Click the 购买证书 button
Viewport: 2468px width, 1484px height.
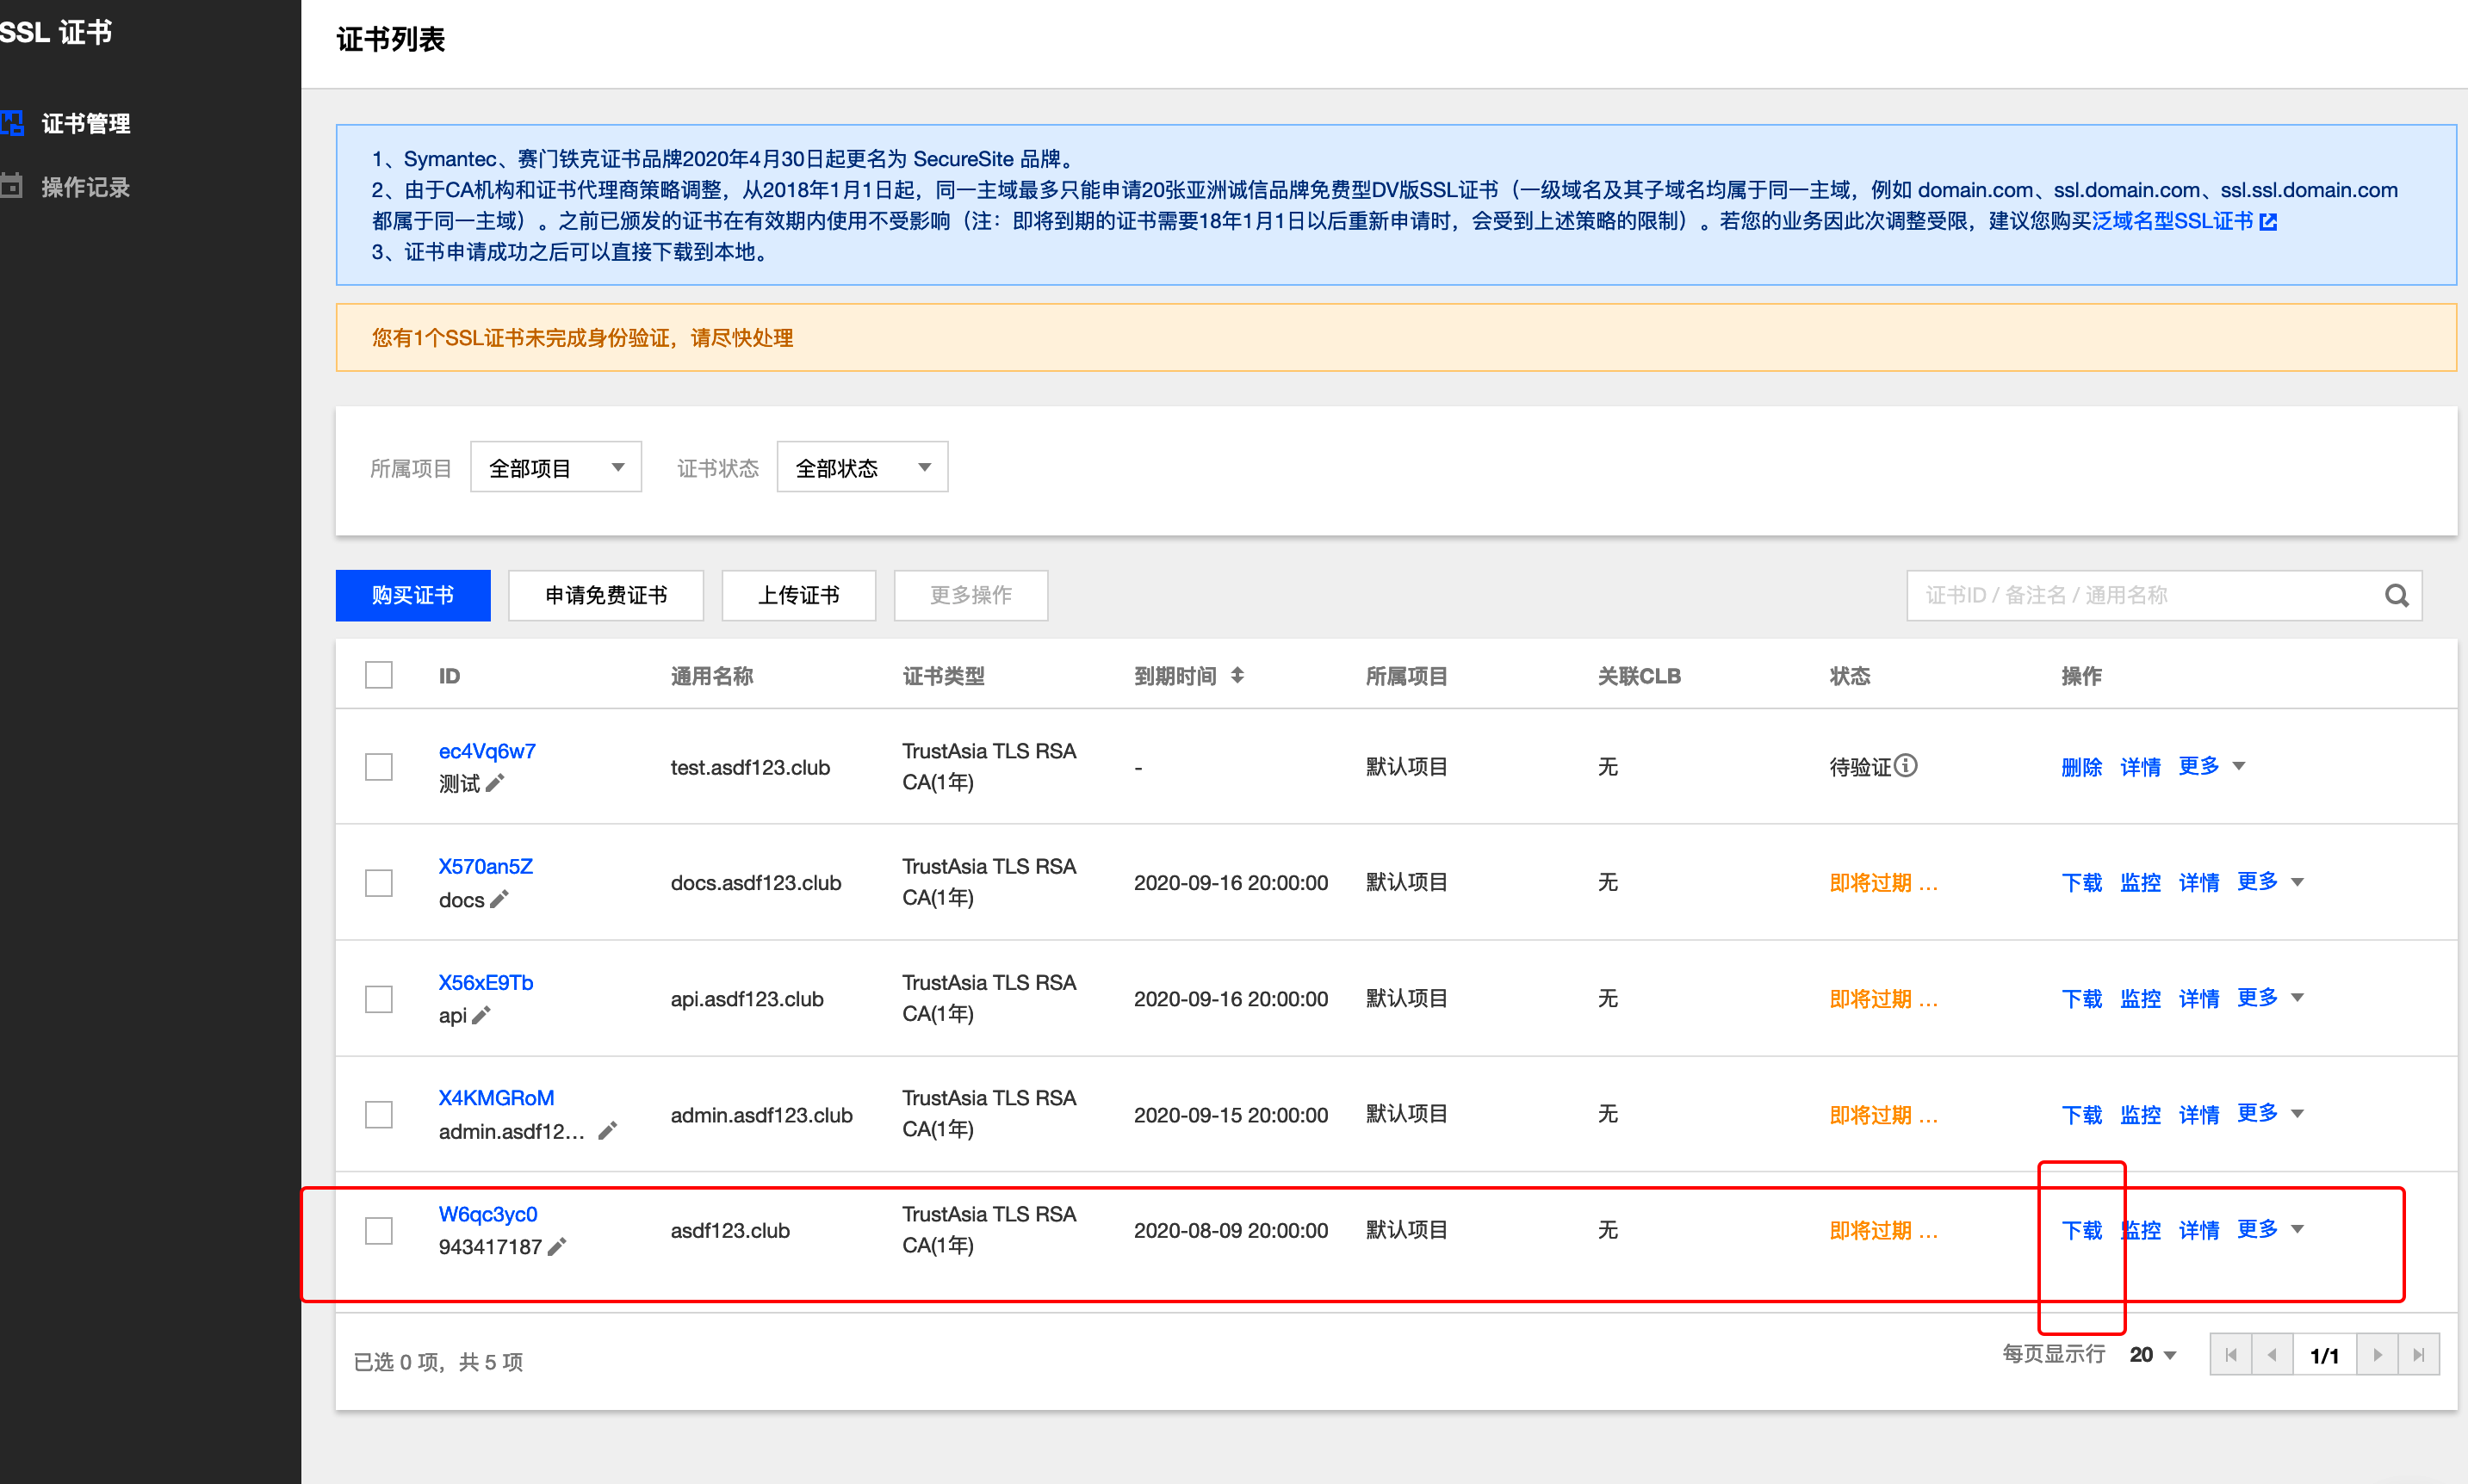(x=413, y=595)
